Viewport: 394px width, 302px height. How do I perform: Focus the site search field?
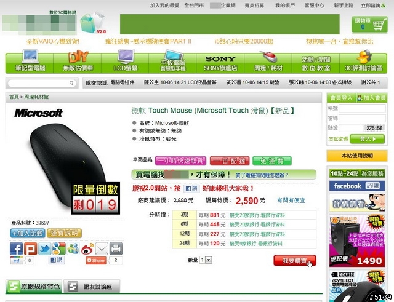41,83
